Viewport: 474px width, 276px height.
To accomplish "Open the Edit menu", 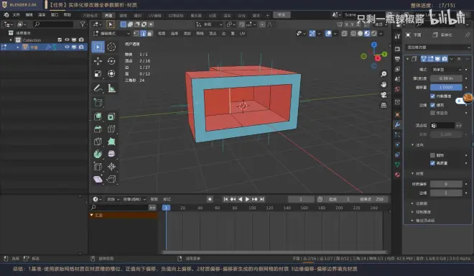I will pos(29,15).
